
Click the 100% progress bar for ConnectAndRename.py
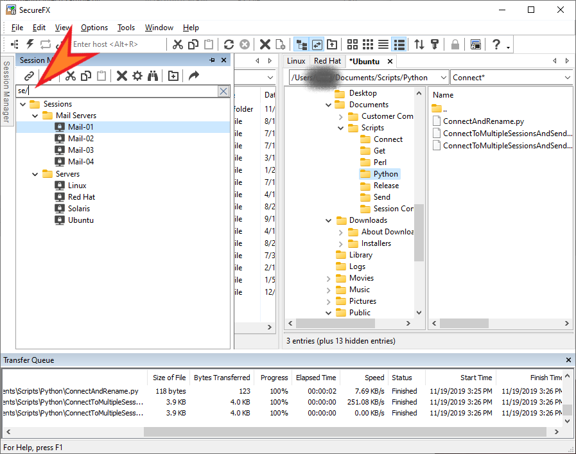pos(279,390)
